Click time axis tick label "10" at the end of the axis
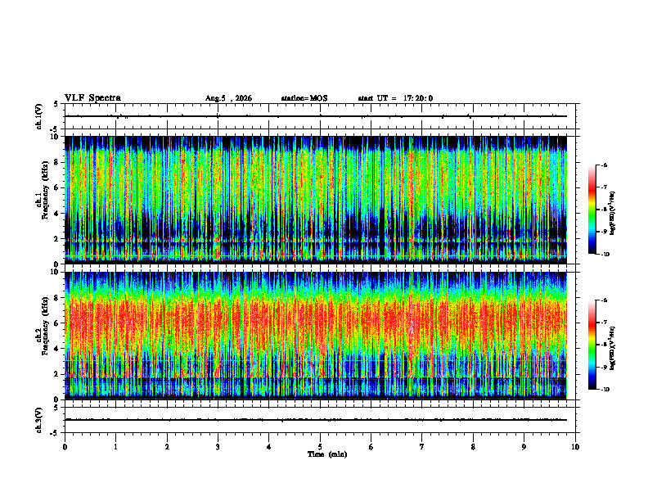 coord(575,447)
